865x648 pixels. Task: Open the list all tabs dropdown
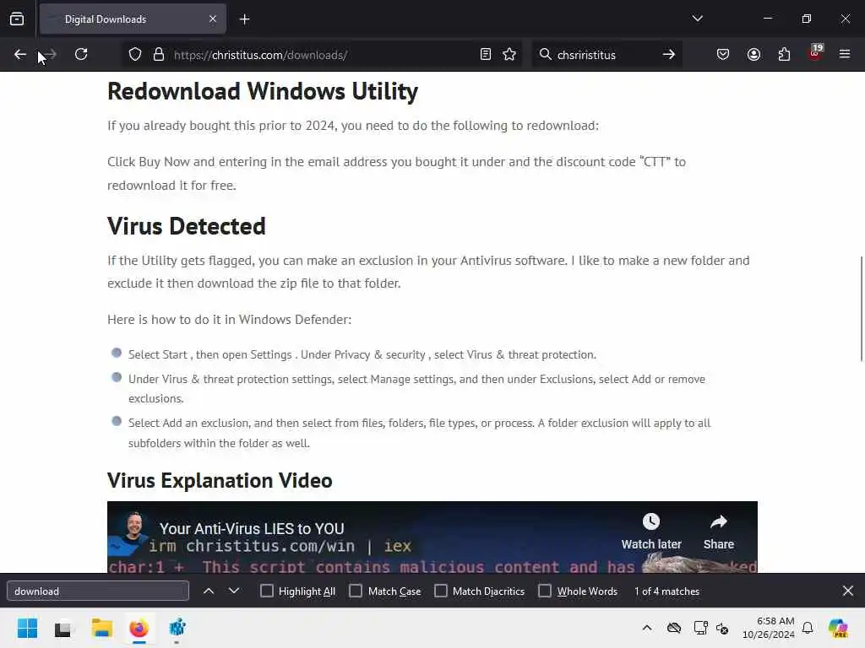coord(697,19)
